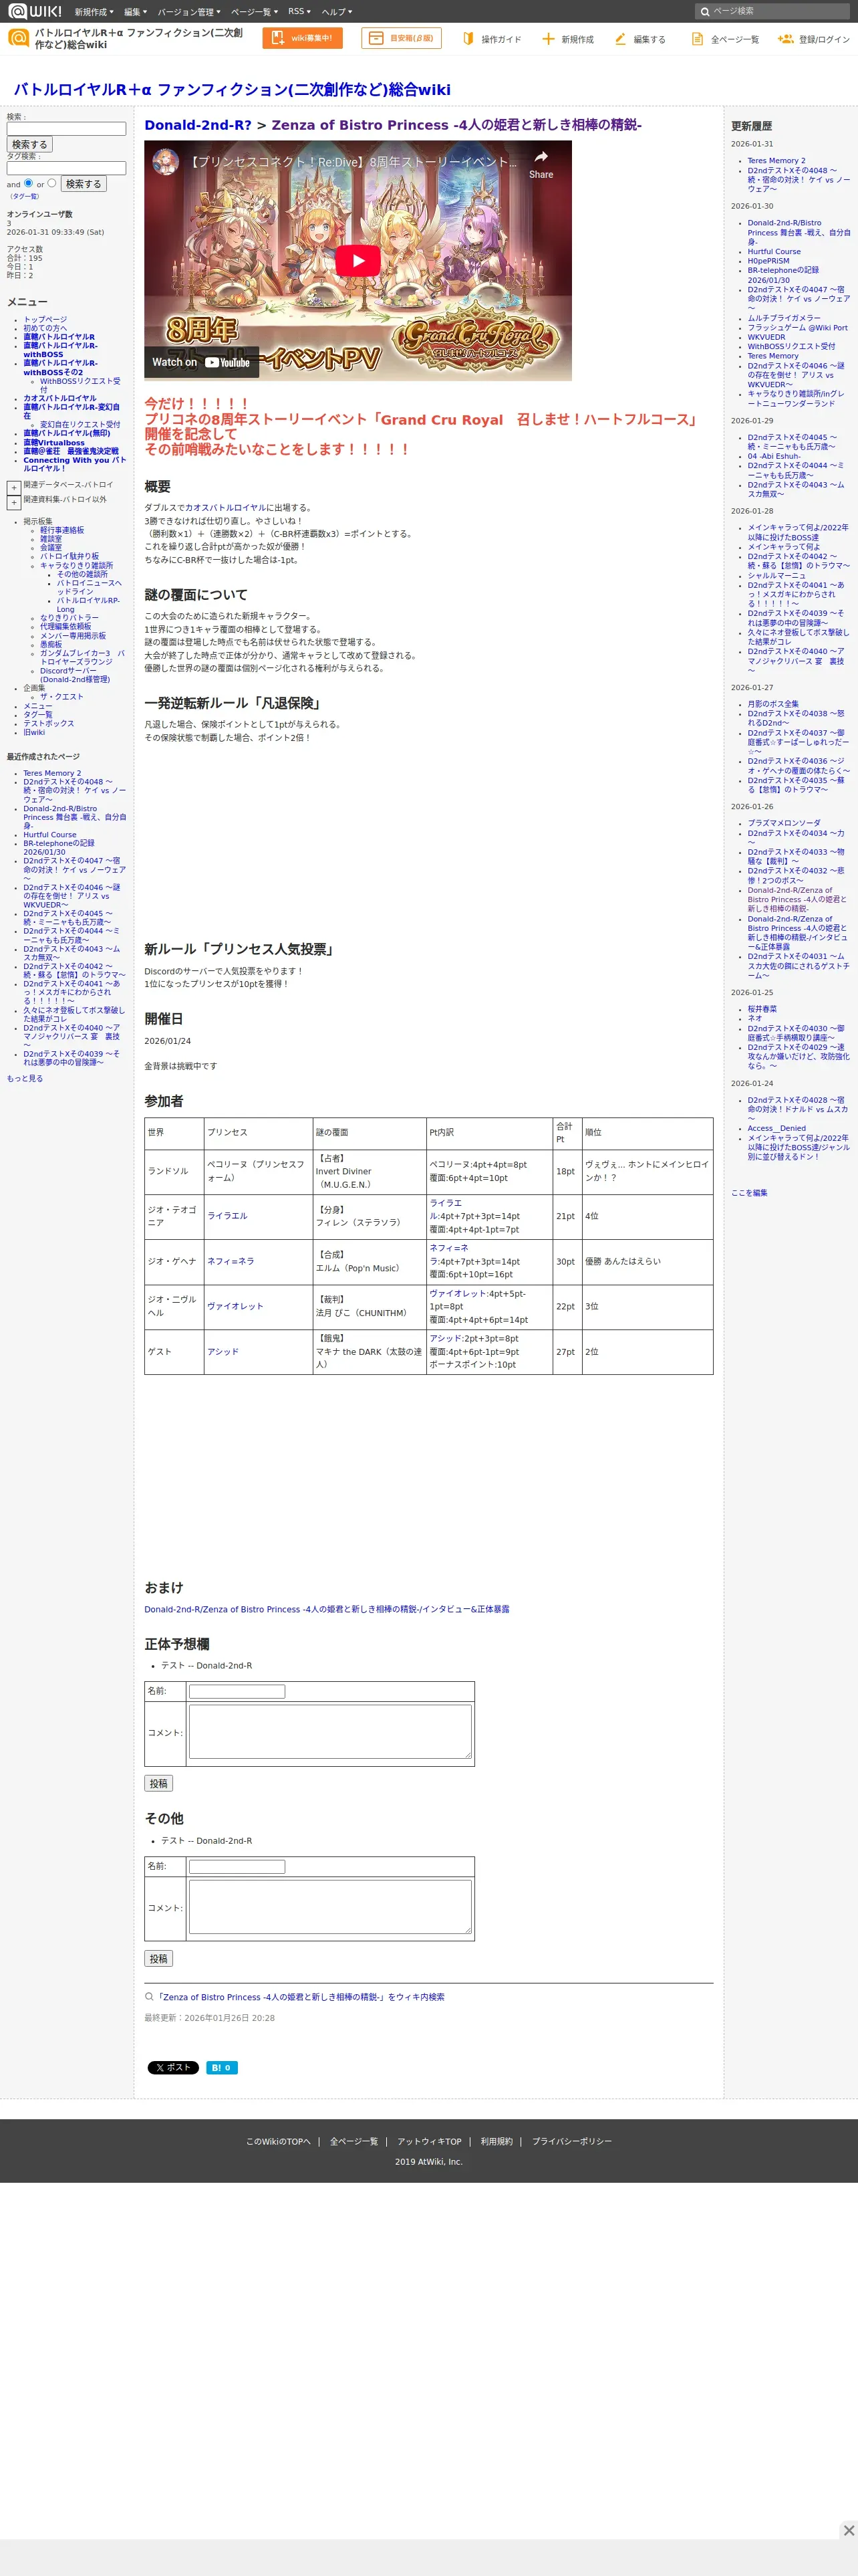The image size is (858, 2576).
Task: Click the orange wiki site icon beside title
Action: [18, 38]
